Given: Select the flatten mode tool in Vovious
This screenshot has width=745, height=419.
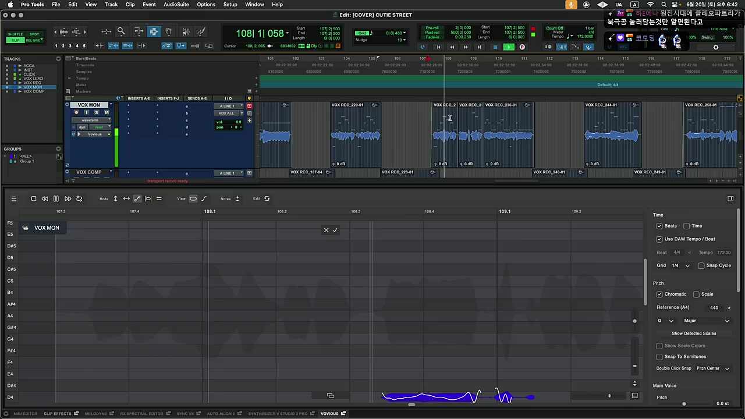Looking at the screenshot, I should [x=159, y=199].
